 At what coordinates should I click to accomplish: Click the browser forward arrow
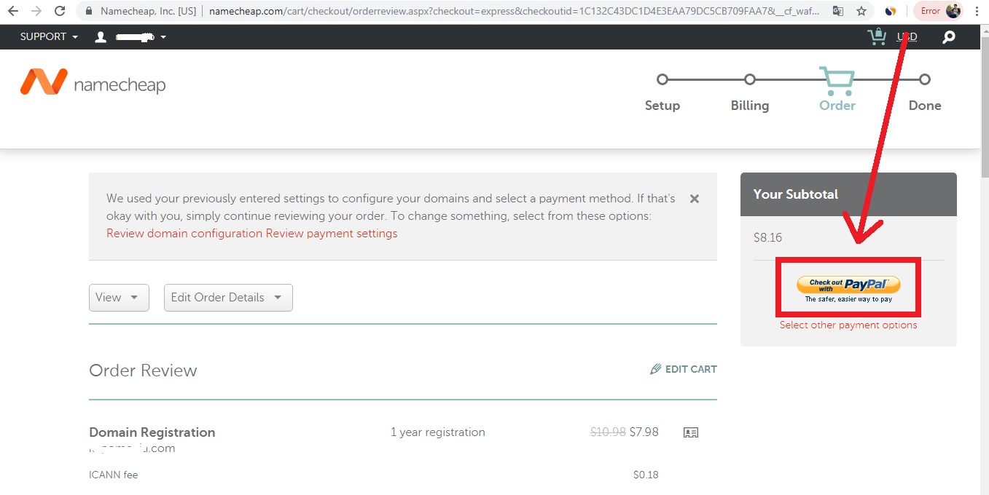point(36,11)
